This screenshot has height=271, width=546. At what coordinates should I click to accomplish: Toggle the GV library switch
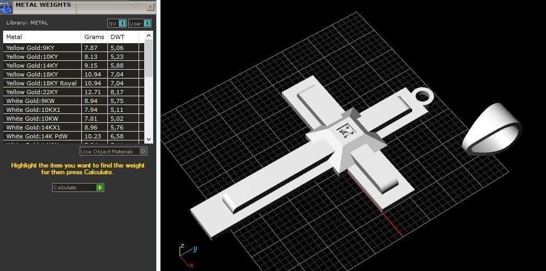(117, 23)
